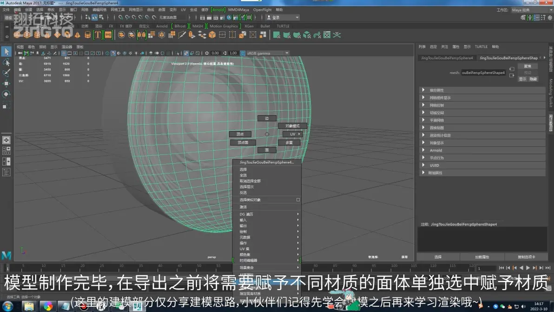This screenshot has height=312, width=554.
Task: Create a polygon pyramid from shelf
Action: tap(77, 34)
